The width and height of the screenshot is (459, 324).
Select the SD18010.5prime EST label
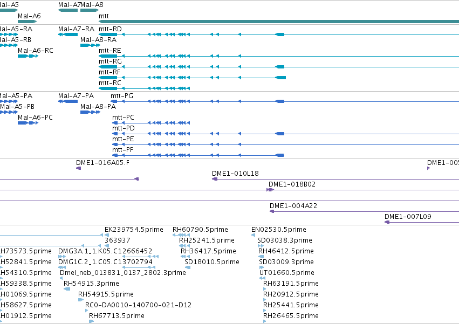coord(212,262)
